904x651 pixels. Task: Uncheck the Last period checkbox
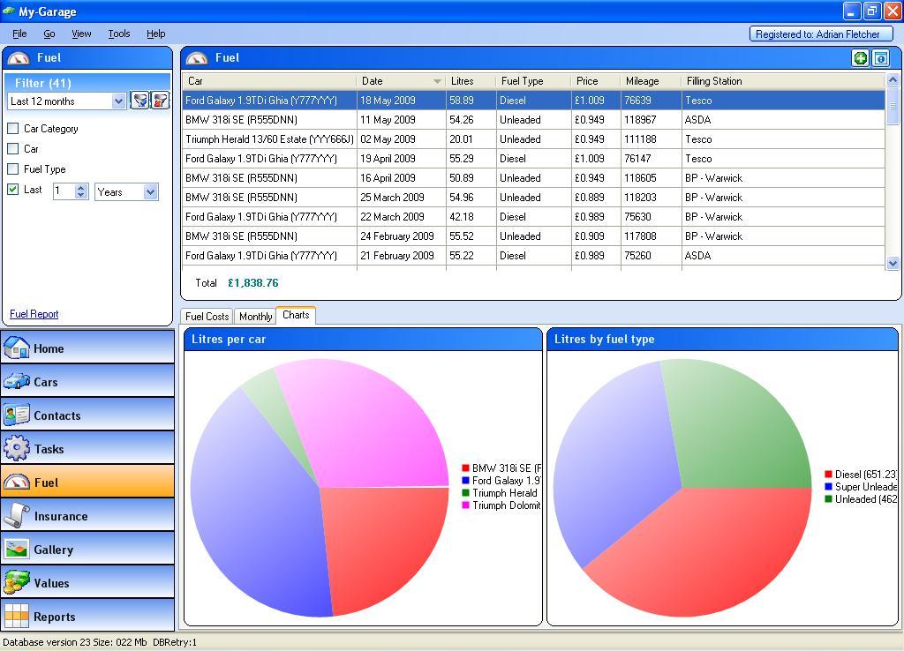(13, 190)
